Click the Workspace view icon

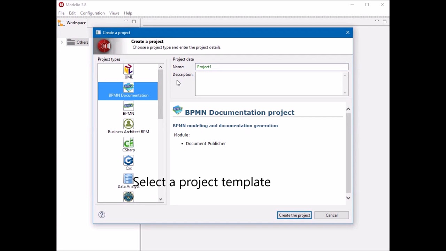point(61,23)
